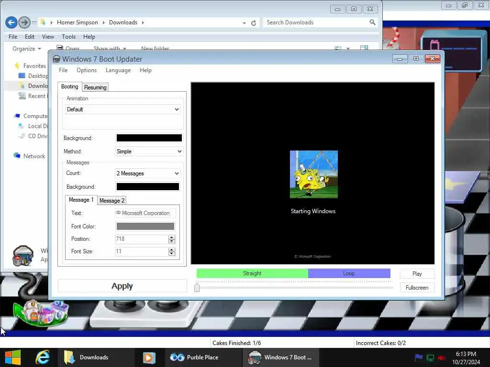Expand the recent pages arrow beside Forward
This screenshot has width=490, height=367.
coord(34,22)
